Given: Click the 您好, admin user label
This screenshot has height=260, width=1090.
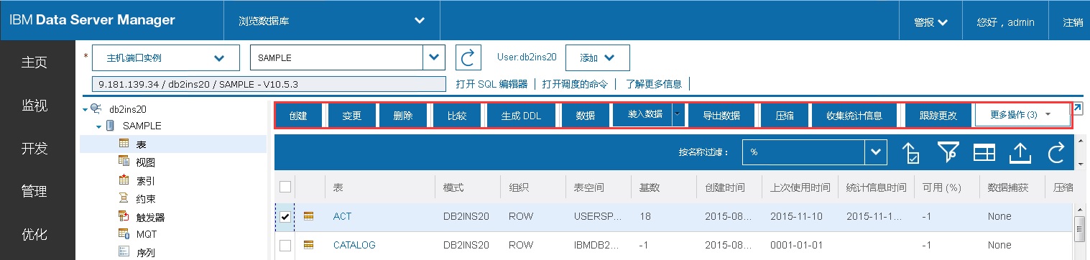Looking at the screenshot, I should pyautogui.click(x=1005, y=22).
